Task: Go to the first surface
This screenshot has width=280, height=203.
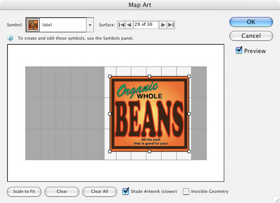Action: coord(122,25)
